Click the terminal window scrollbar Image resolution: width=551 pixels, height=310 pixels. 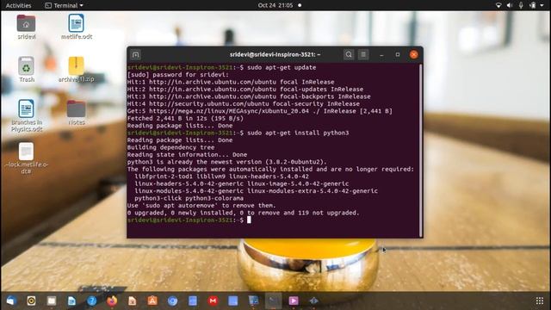(421, 150)
